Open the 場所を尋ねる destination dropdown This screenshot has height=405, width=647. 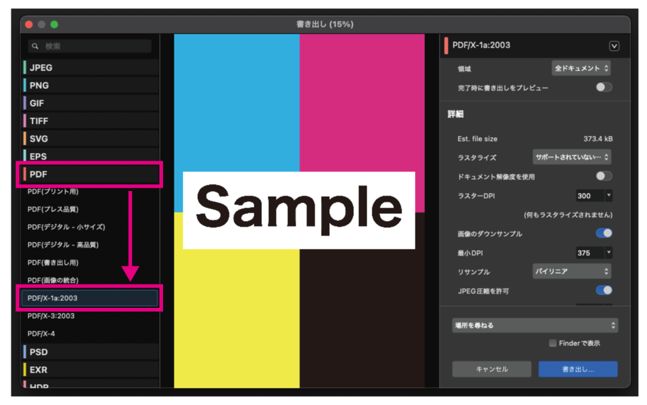pos(535,325)
